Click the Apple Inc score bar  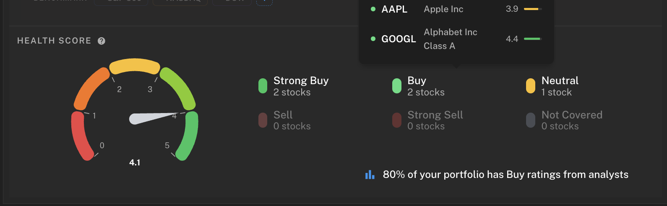point(533,9)
